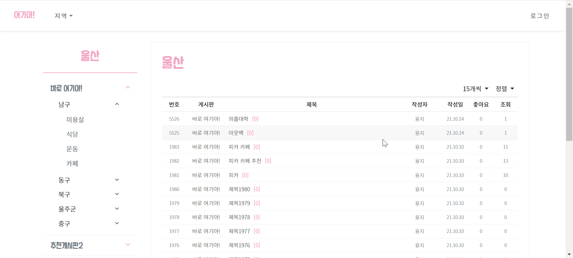This screenshot has height=258, width=573.
Task: Expand the 추천게시판2 sidebar section
Action: (128, 245)
